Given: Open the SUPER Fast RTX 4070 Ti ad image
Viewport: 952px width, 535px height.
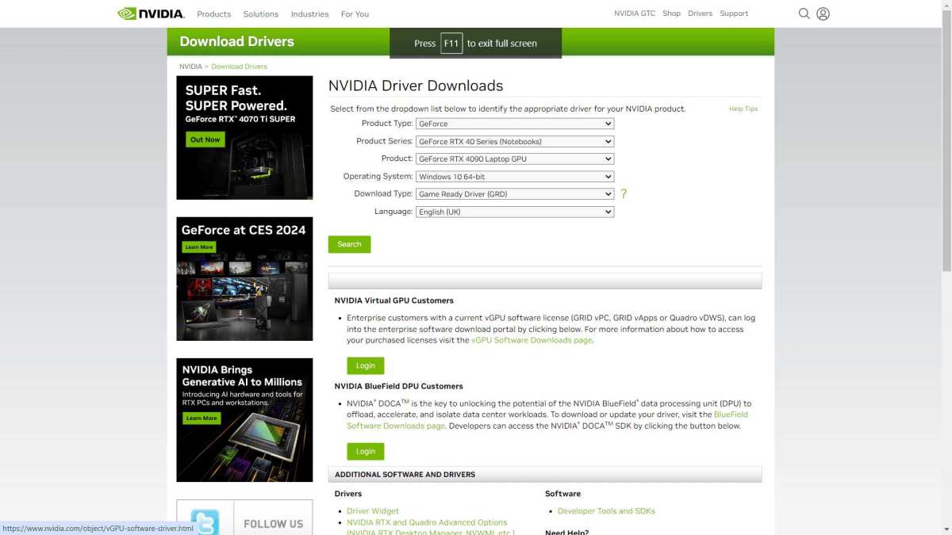Looking at the screenshot, I should coord(244,138).
